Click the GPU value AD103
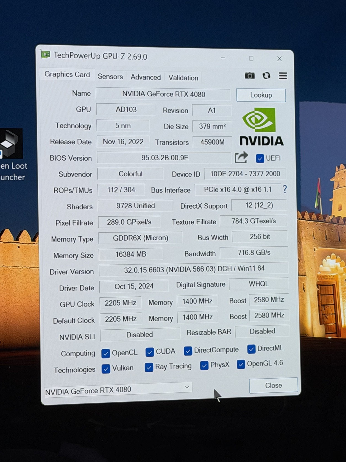Image resolution: width=346 pixels, height=462 pixels. click(x=126, y=109)
